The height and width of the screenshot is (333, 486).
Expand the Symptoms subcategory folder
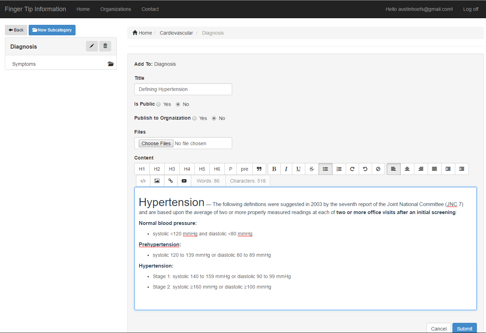coord(111,64)
